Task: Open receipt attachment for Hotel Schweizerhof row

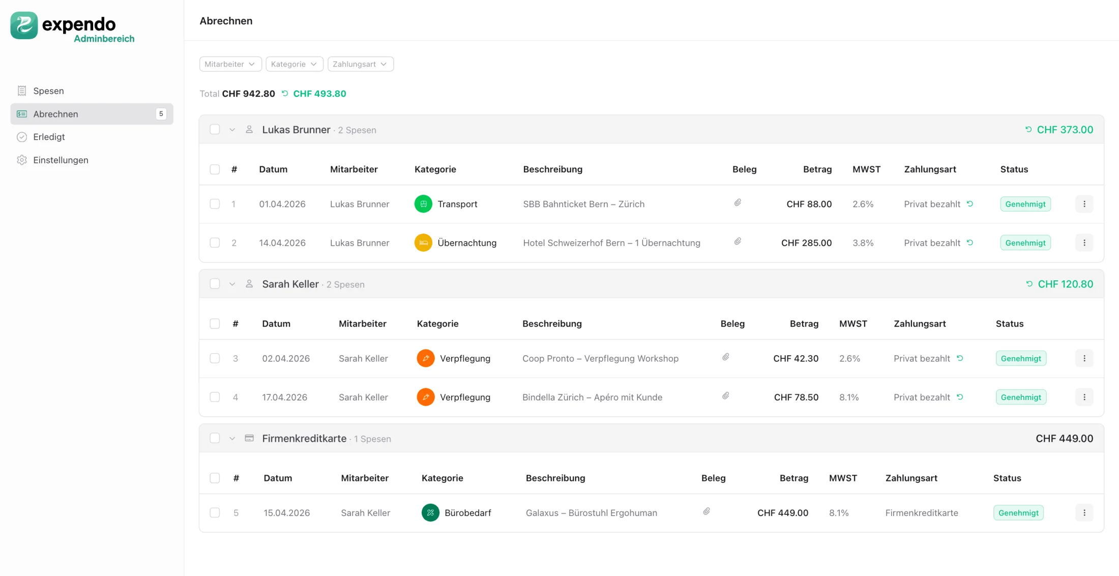Action: (x=738, y=242)
